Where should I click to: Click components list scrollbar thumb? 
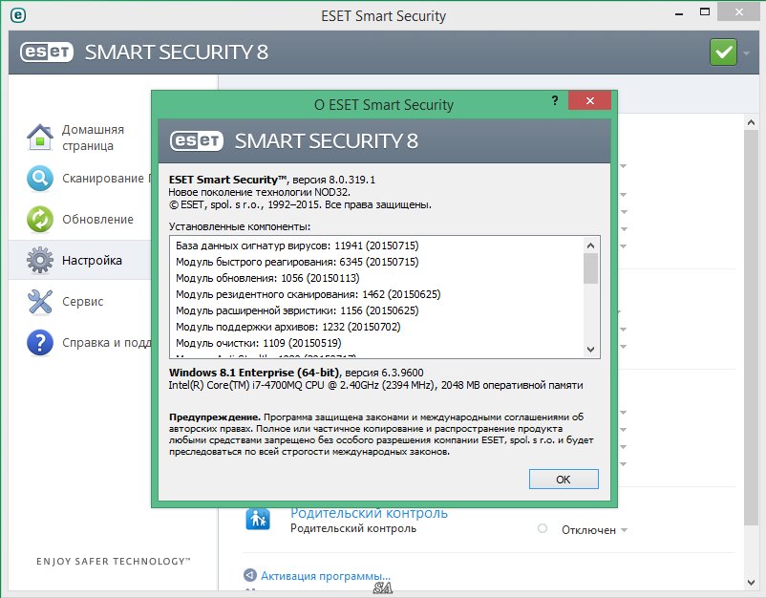tap(590, 268)
